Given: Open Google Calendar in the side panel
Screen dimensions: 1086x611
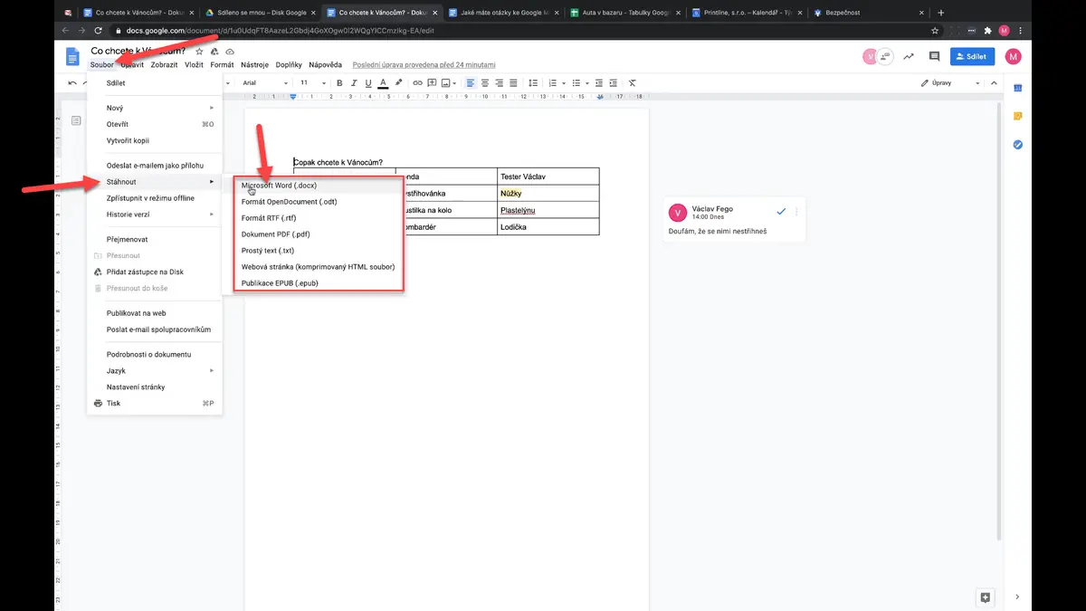Looking at the screenshot, I should point(1017,88).
